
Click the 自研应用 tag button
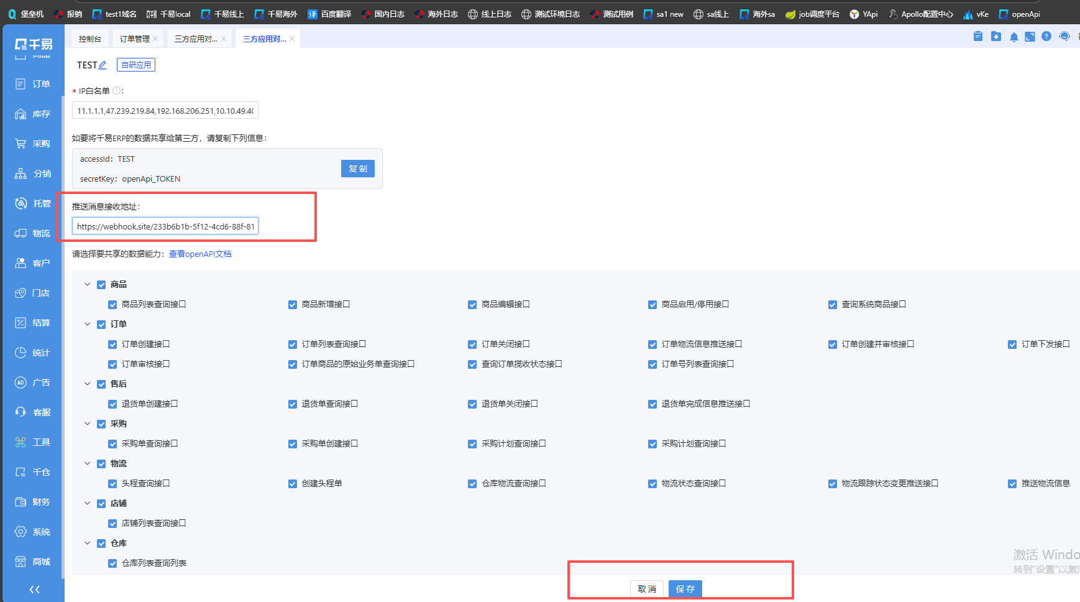pos(136,65)
